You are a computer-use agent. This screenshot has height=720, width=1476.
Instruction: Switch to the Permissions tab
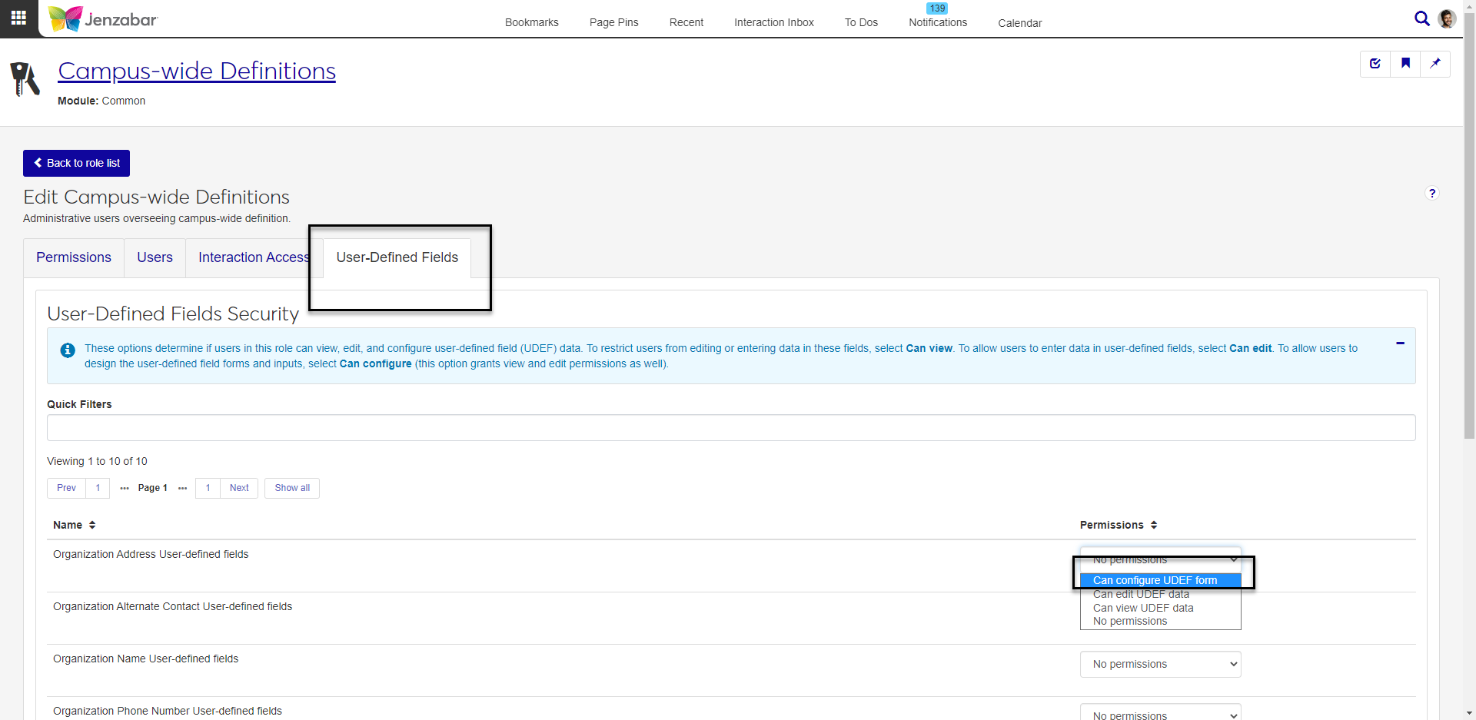coord(74,257)
